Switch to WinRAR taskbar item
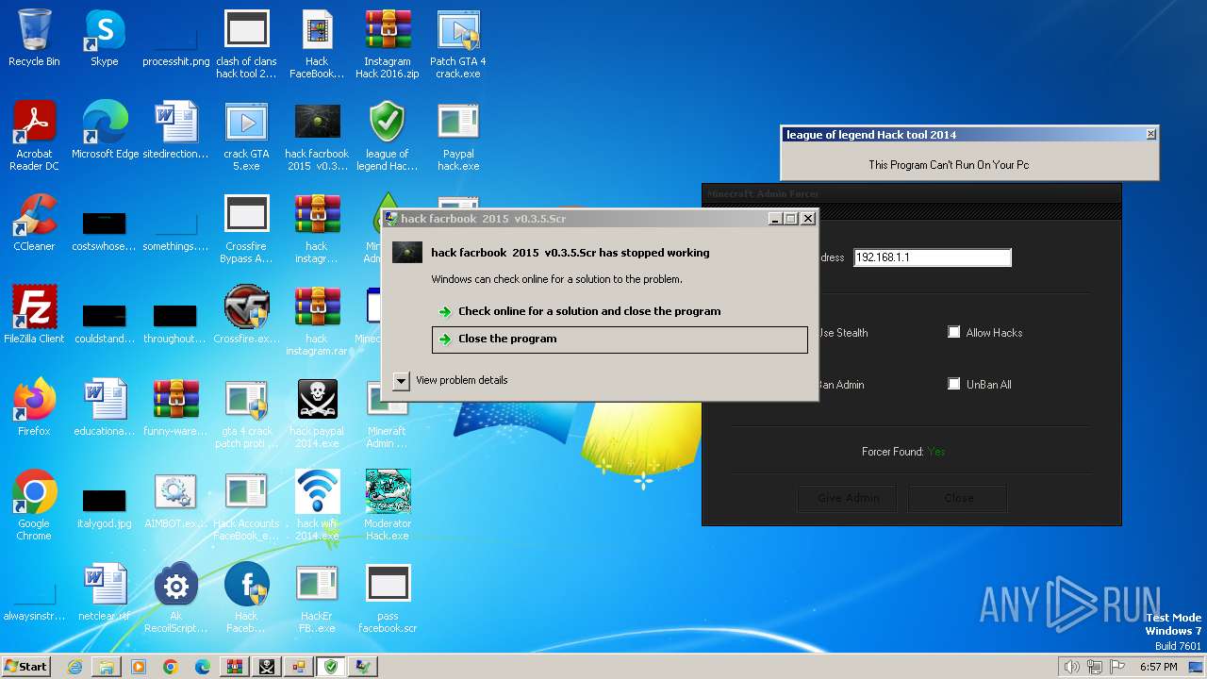The height and width of the screenshot is (679, 1207). coord(235,667)
